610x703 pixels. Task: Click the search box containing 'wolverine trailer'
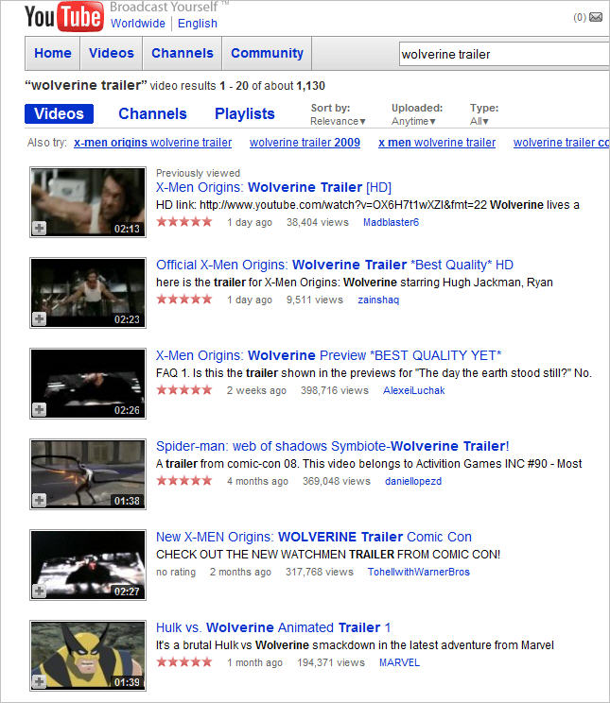pyautogui.click(x=504, y=54)
